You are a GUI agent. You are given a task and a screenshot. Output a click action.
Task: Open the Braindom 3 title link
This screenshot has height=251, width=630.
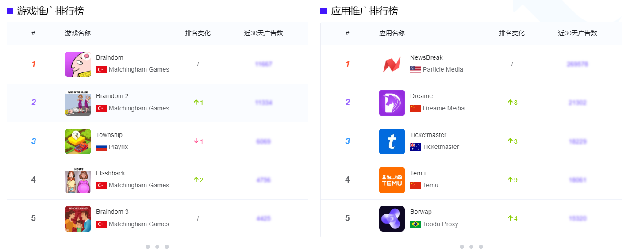(x=112, y=212)
